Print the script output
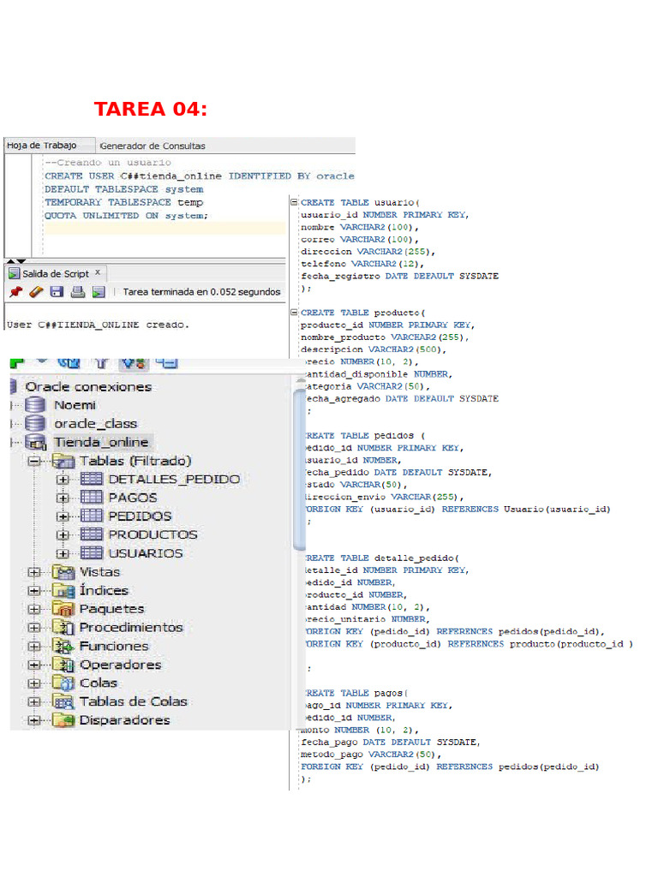 (78, 291)
